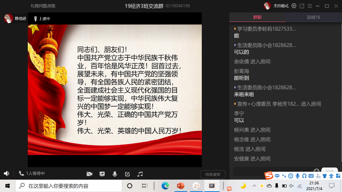The image size is (342, 192).
Task: Click 礼物问题点我 link in title bar
Action: coord(43,6)
